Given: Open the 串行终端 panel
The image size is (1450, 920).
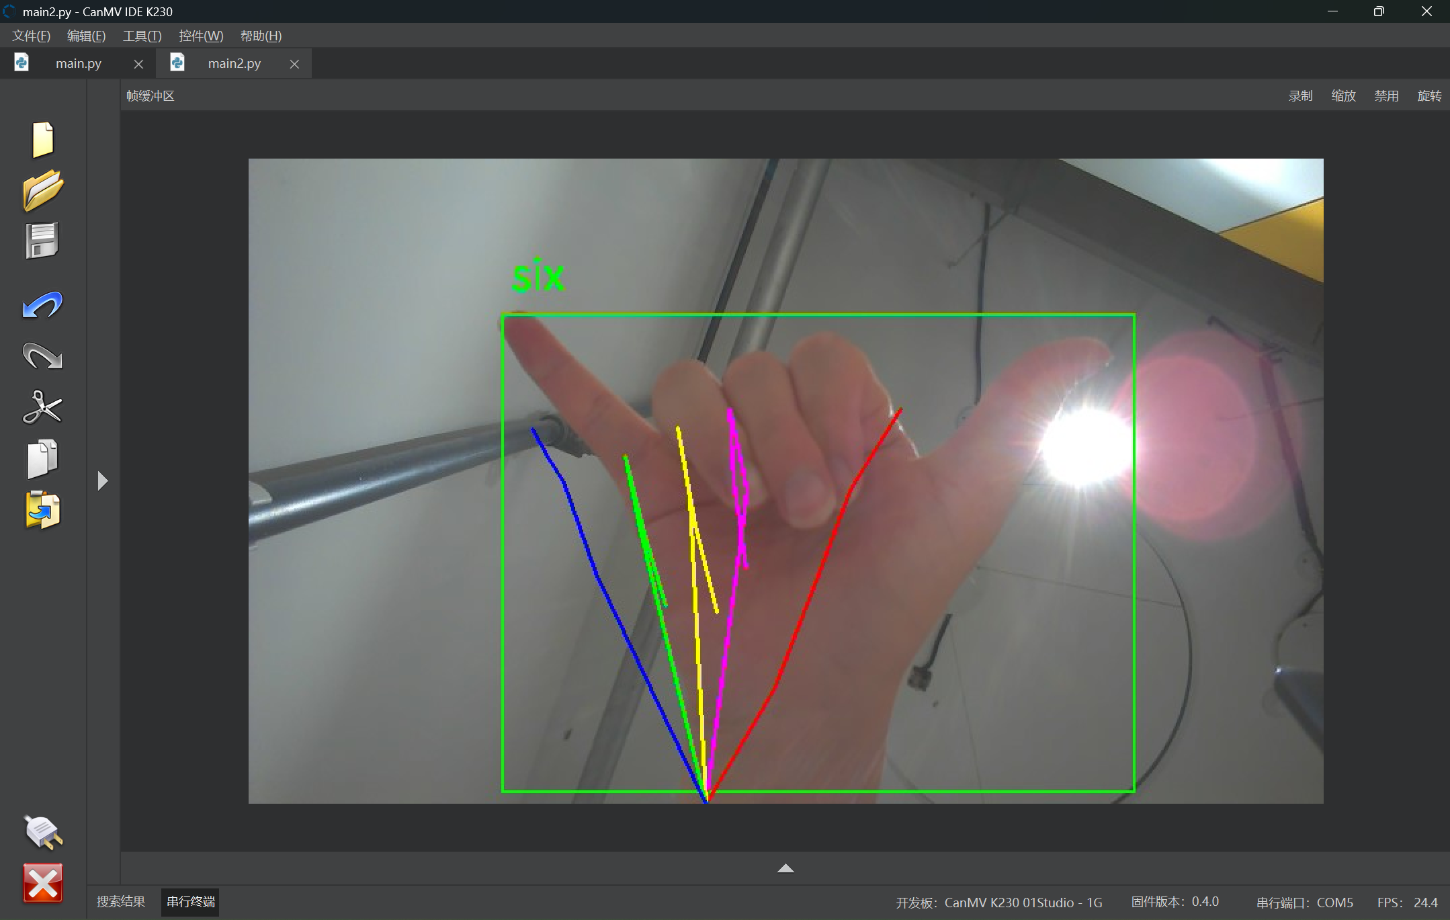Looking at the screenshot, I should (x=191, y=902).
